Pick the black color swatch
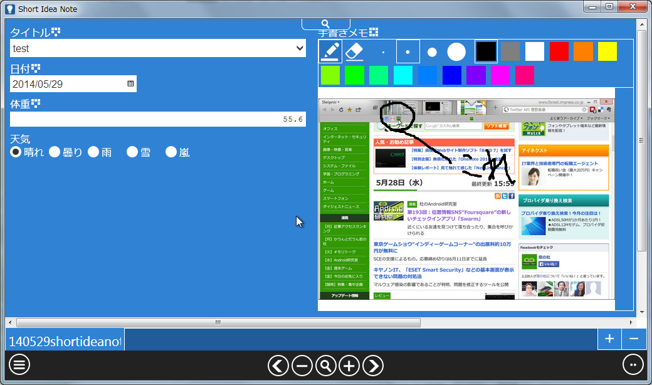This screenshot has height=385, width=652. click(486, 51)
